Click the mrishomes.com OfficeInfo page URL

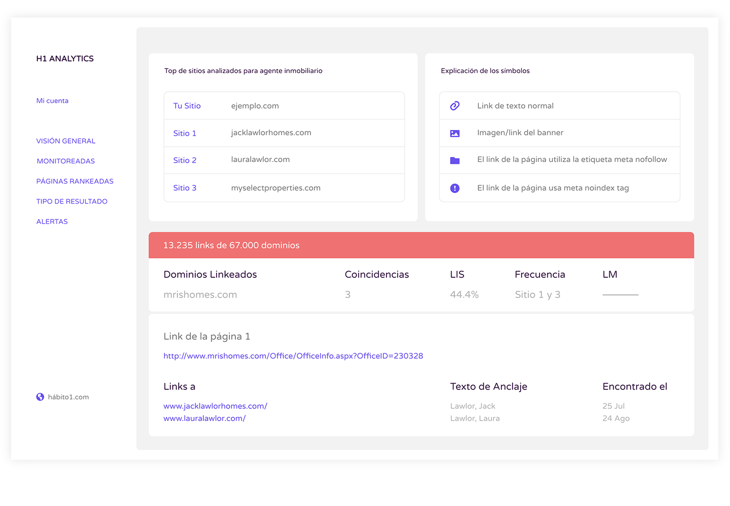293,356
